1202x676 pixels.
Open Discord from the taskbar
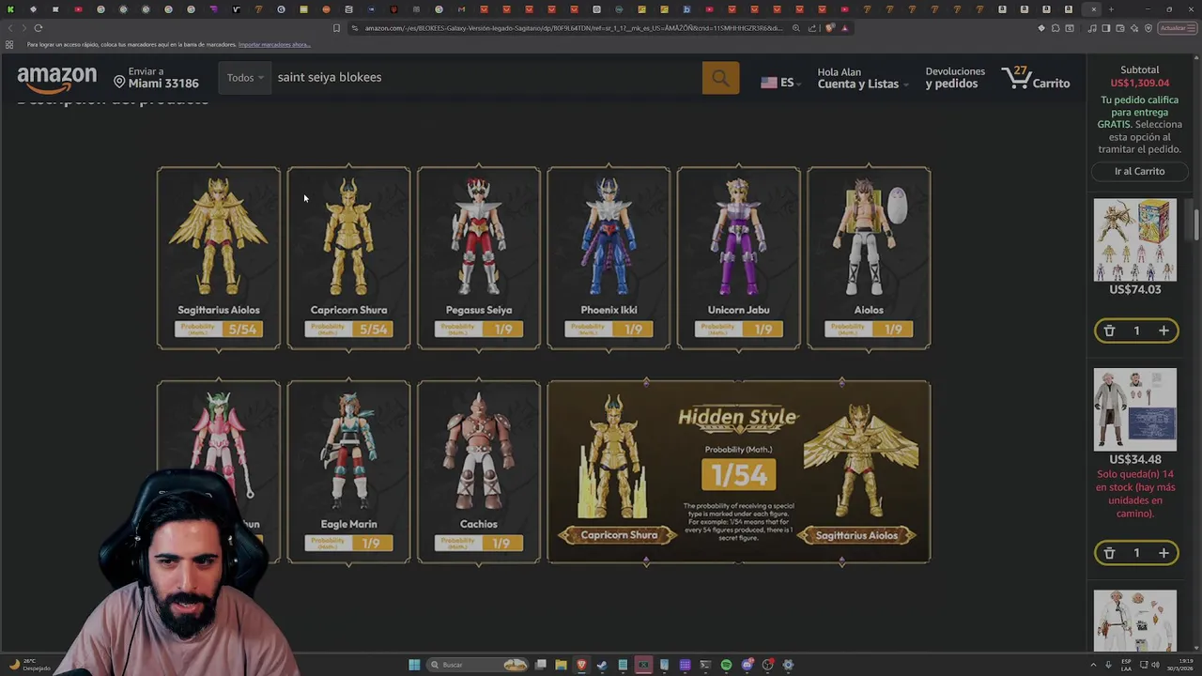747,665
